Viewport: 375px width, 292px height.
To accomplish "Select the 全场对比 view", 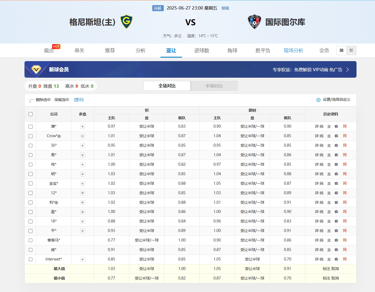I will (167, 86).
